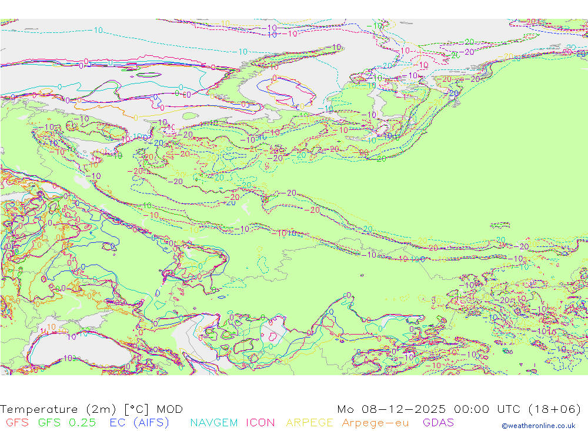Select the cyan NAVGEM model label
The width and height of the screenshot is (588, 431).
(x=214, y=423)
